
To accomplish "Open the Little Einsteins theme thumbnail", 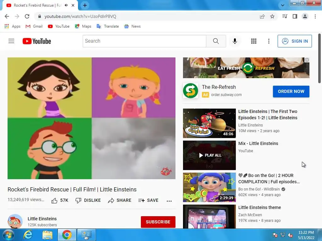I will coord(209,217).
